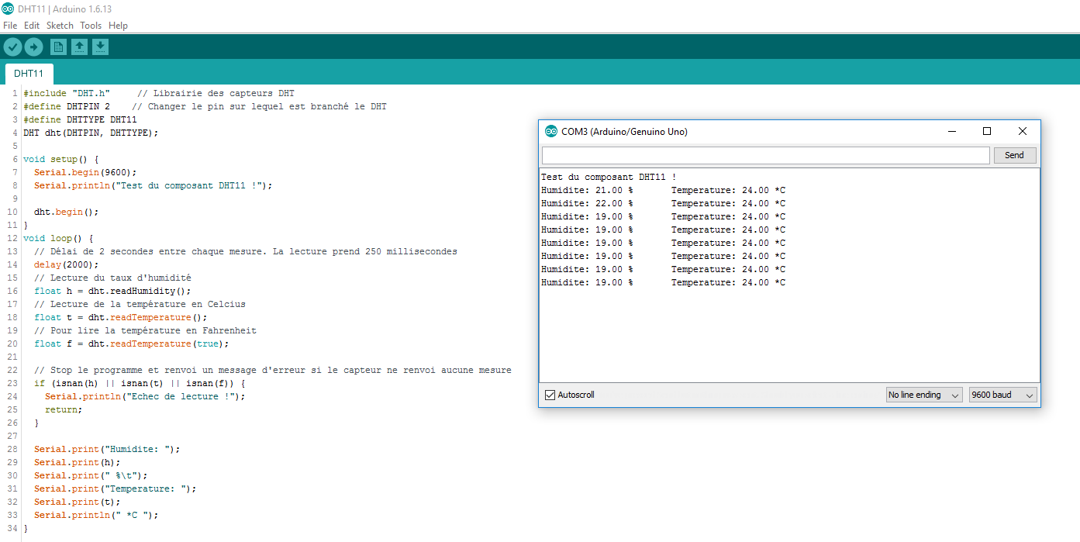Click the "Serial.print(h);" line
Screen dimensions: 1080x542
(78, 462)
